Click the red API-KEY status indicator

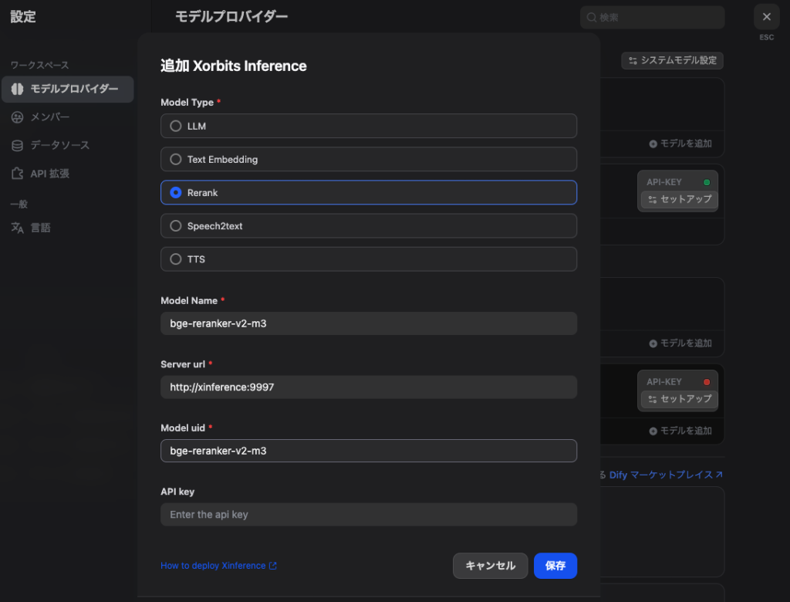pyautogui.click(x=707, y=382)
